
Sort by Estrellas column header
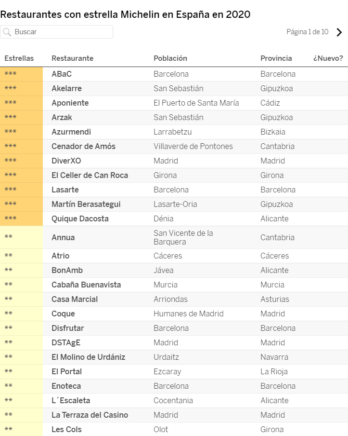(19, 58)
